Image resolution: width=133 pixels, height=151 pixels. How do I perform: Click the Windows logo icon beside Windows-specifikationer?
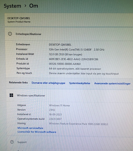tap(11, 95)
